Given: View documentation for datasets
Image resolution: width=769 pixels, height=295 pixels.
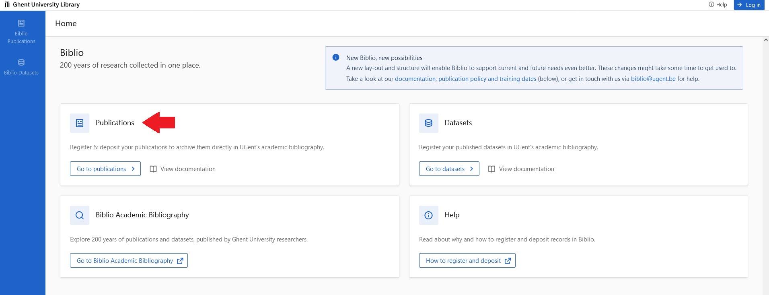Looking at the screenshot, I should (x=526, y=169).
